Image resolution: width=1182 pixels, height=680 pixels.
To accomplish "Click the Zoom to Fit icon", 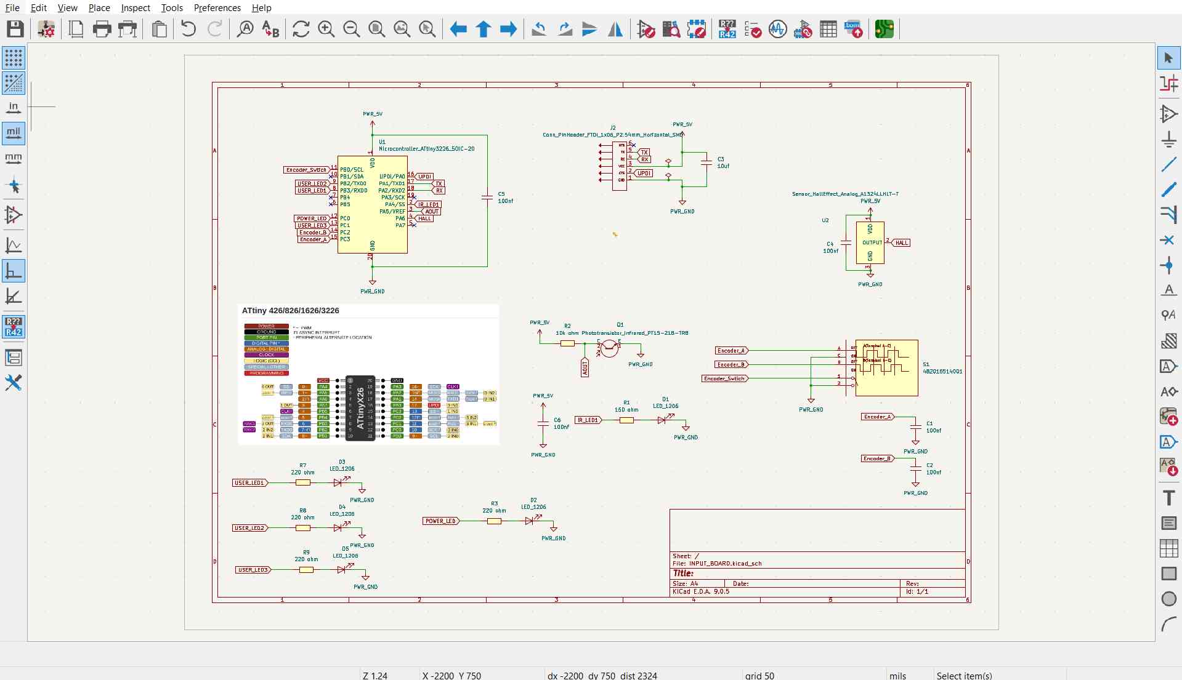I will click(376, 29).
